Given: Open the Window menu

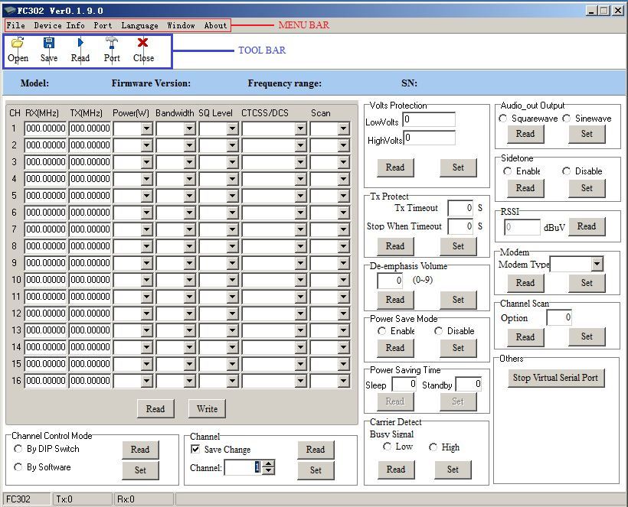Looking at the screenshot, I should tap(181, 25).
